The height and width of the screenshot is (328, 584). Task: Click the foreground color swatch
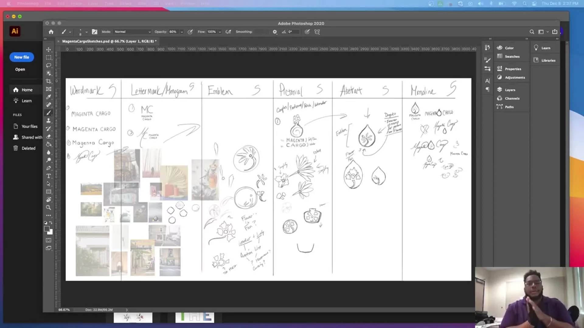(x=47, y=229)
